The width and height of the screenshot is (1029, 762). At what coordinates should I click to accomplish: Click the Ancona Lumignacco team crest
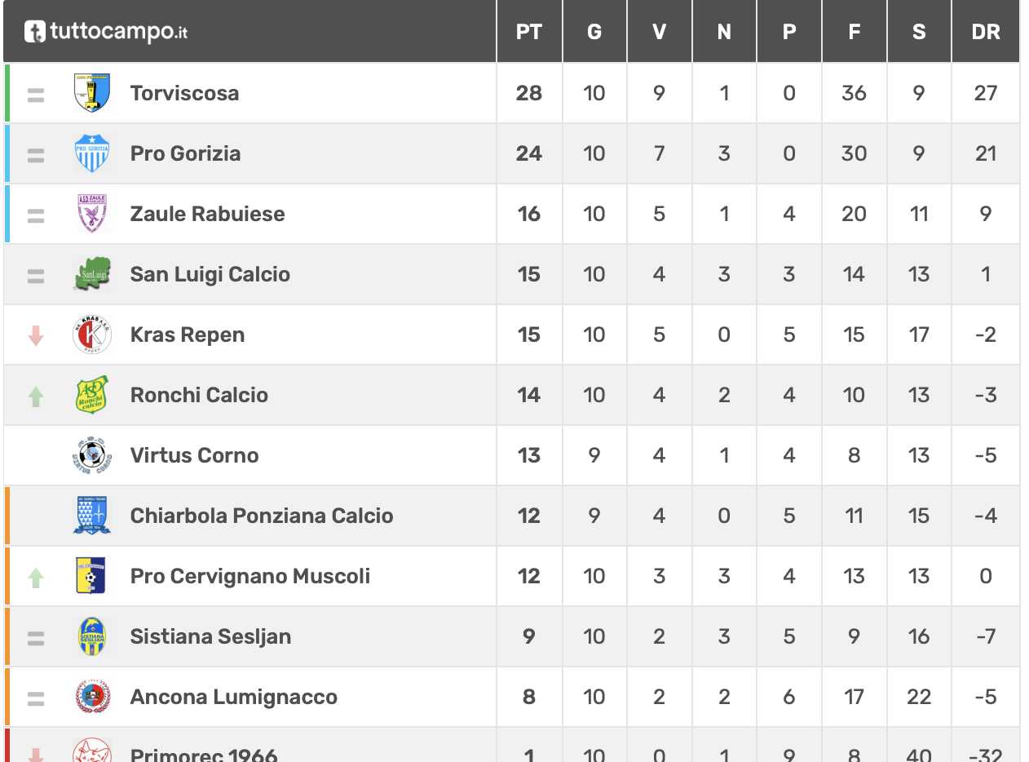[x=91, y=697]
